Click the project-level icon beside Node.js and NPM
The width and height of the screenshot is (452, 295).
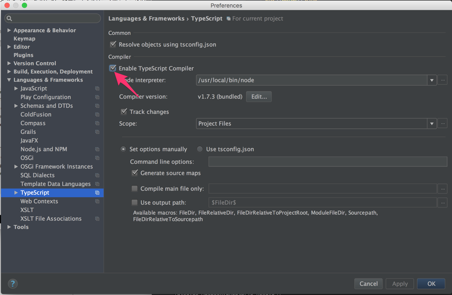pos(97,149)
